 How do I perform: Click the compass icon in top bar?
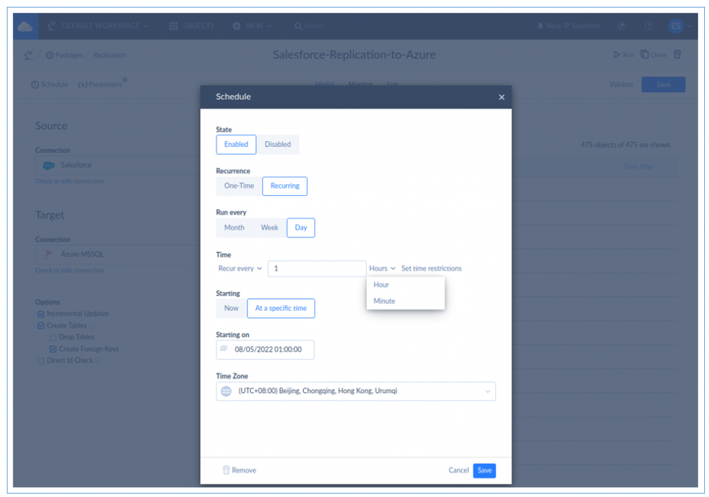click(x=621, y=26)
